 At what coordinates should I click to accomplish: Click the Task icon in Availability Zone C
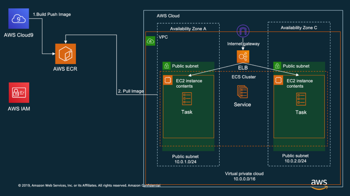pos(301,99)
